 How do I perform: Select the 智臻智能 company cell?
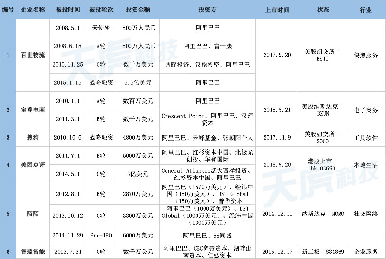point(33,252)
